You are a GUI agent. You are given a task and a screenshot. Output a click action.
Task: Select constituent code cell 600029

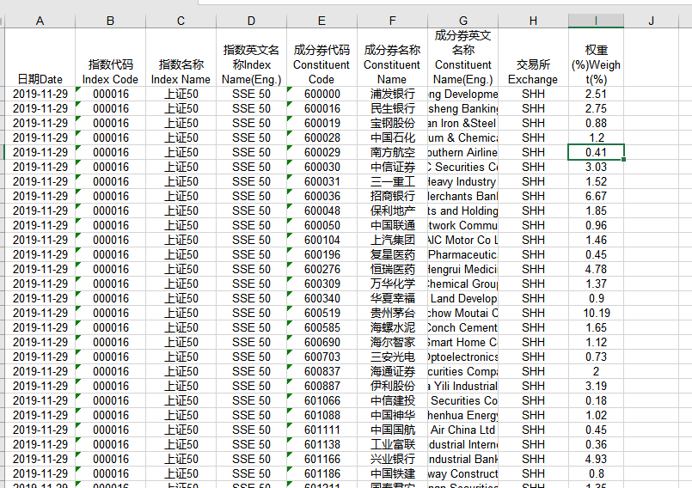tap(322, 152)
